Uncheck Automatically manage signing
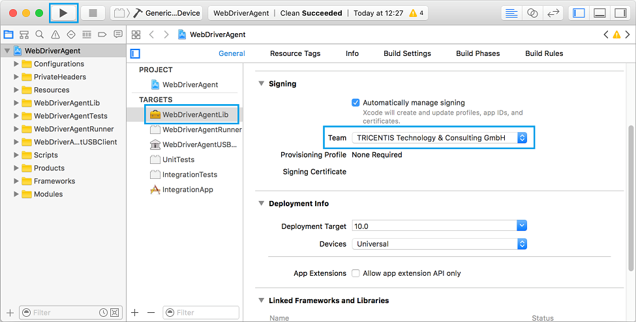 [356, 103]
